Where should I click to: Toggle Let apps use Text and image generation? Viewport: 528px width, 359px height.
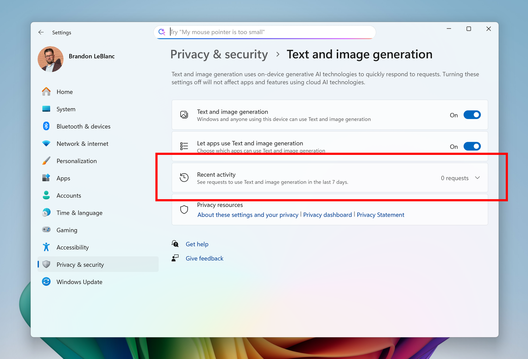click(472, 146)
